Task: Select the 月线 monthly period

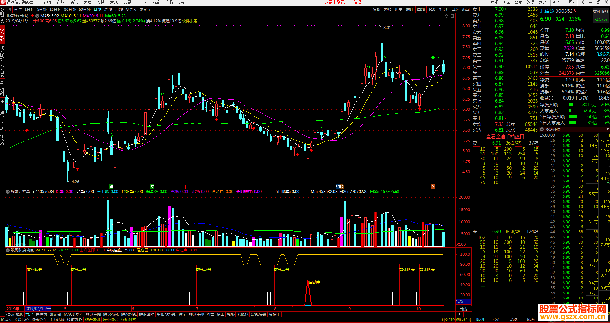Action: point(119,10)
